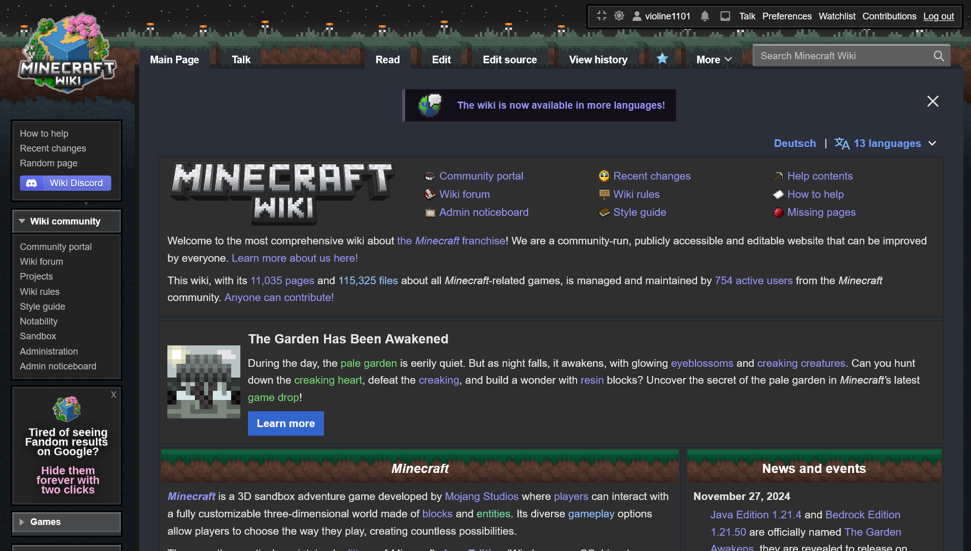
Task: Open the notices tray icon
Action: [x=725, y=16]
